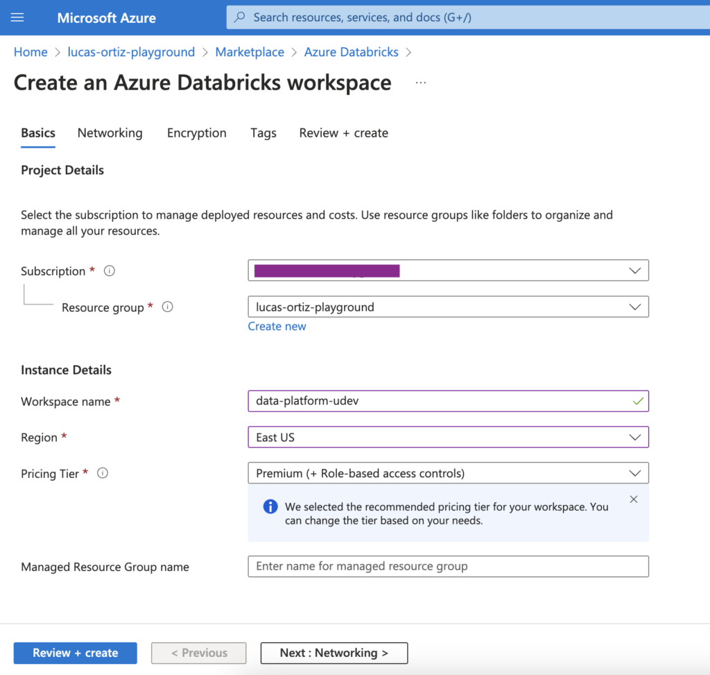This screenshot has width=710, height=675.
Task: Open lucas-ortiz-playground breadcrumb link
Action: (x=131, y=52)
